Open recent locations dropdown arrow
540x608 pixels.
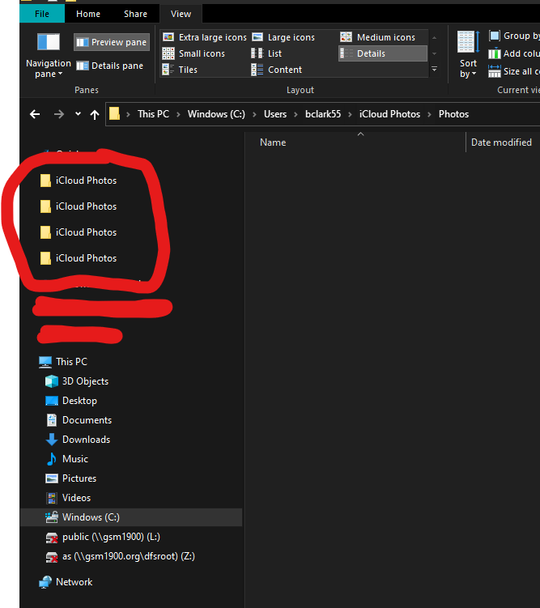(78, 114)
